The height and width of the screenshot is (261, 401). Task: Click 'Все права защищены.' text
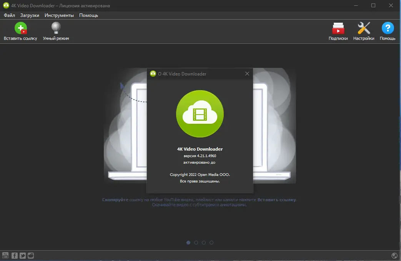click(x=200, y=181)
